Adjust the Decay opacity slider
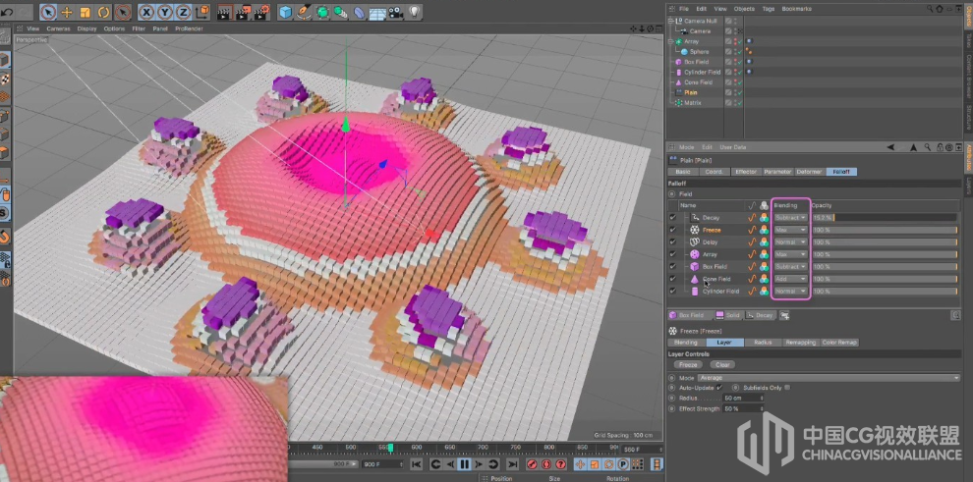The image size is (973, 482). tap(885, 218)
